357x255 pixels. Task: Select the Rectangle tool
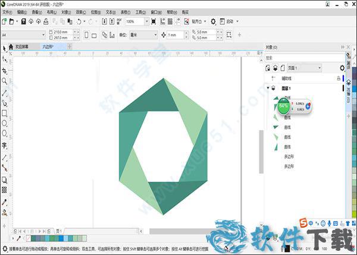click(x=4, y=113)
